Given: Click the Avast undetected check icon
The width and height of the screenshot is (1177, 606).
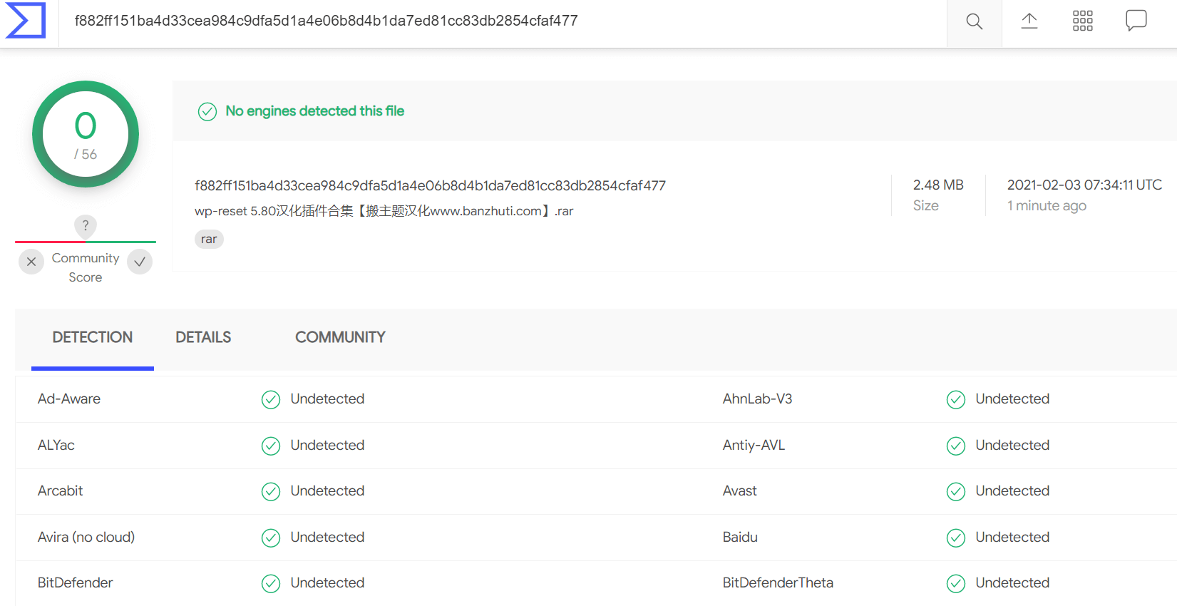Looking at the screenshot, I should pos(956,491).
